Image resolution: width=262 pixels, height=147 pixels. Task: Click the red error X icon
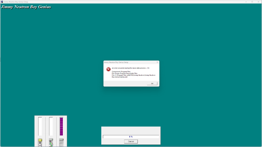click(108, 69)
